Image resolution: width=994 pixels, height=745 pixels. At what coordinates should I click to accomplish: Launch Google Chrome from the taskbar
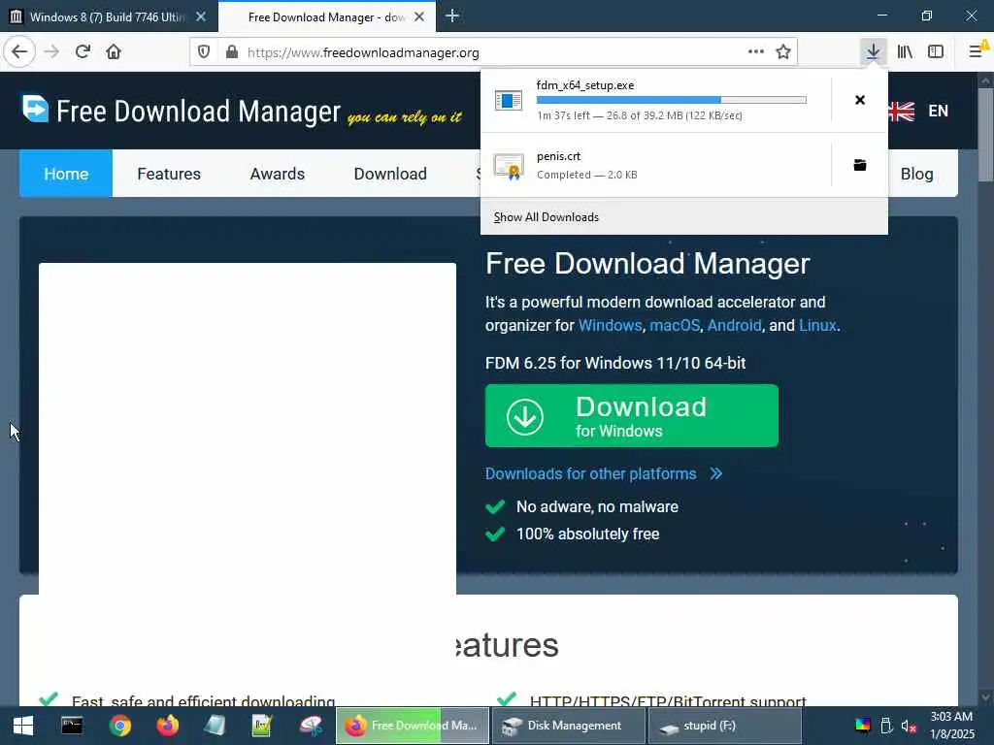(119, 726)
